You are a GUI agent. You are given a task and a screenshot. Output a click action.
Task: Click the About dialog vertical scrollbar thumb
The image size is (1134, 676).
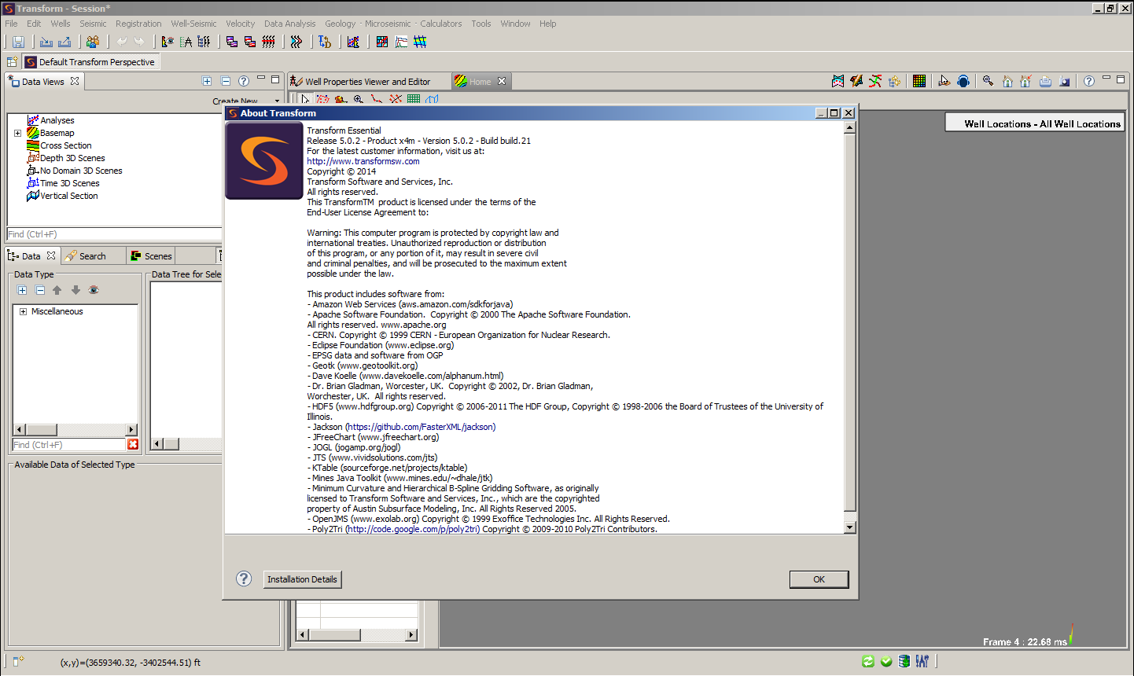point(849,322)
